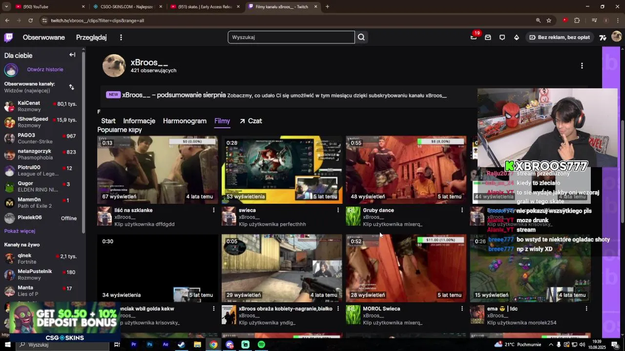Go to Przeglądaj page

(91, 38)
